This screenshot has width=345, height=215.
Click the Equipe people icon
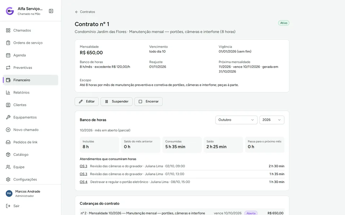(8, 167)
